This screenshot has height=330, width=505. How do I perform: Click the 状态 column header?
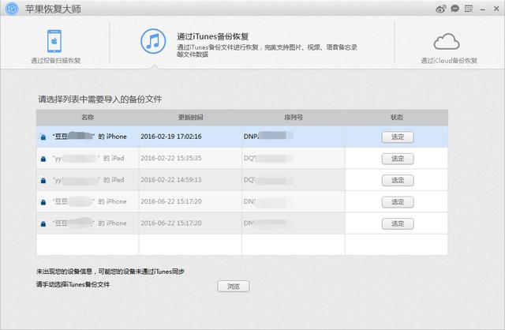tap(396, 118)
